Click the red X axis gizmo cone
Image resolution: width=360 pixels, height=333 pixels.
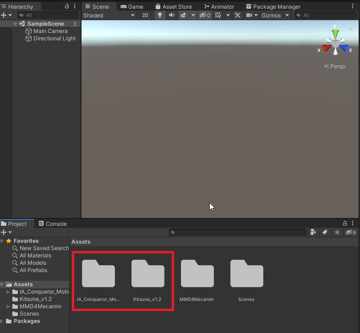pos(327,48)
